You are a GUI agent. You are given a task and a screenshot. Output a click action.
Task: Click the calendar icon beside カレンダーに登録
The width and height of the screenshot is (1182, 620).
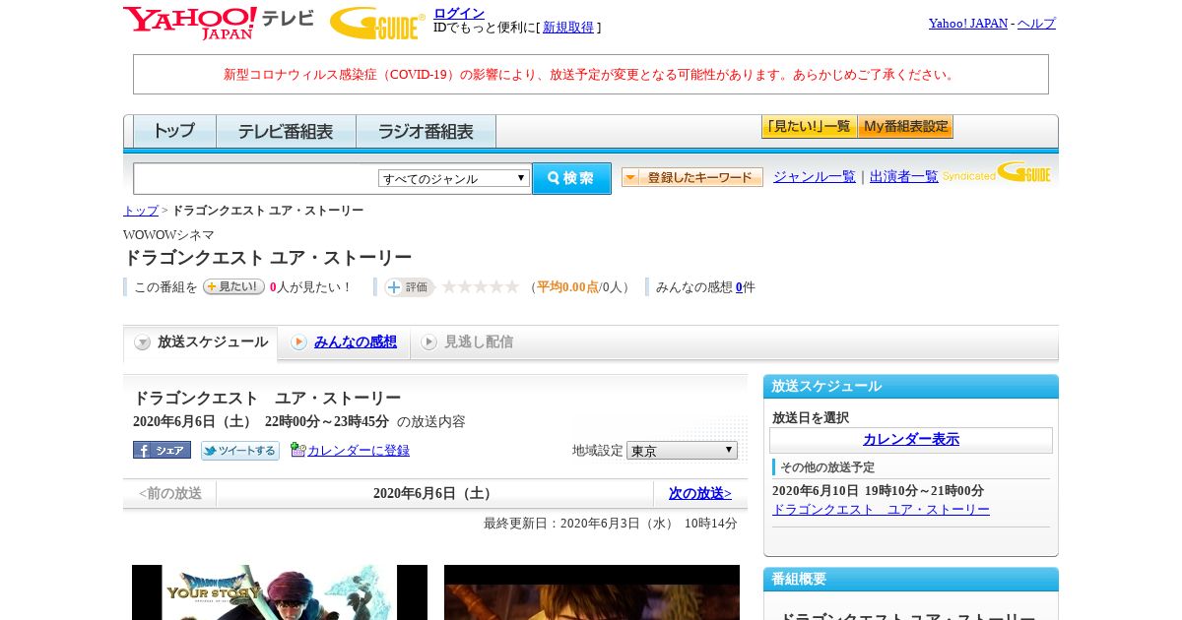tap(297, 450)
